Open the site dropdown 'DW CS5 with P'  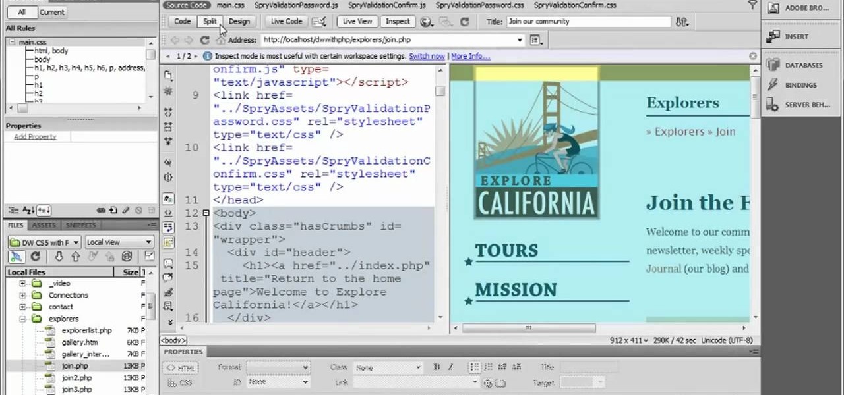[44, 242]
